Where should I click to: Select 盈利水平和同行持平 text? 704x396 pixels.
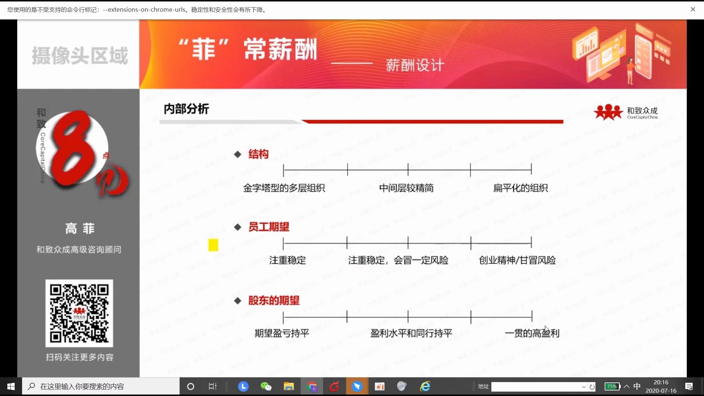(411, 333)
